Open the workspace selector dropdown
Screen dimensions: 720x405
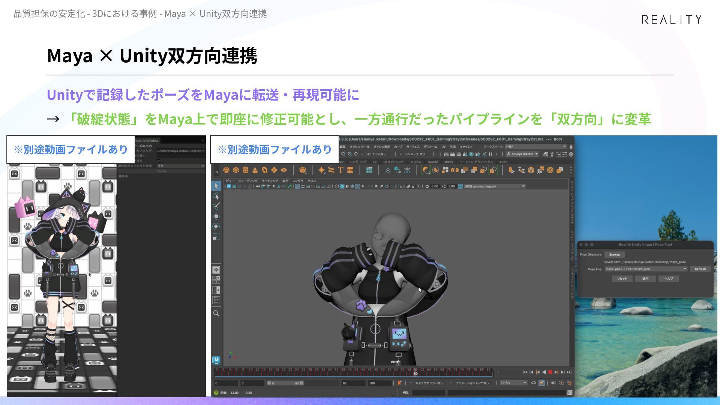(535, 147)
